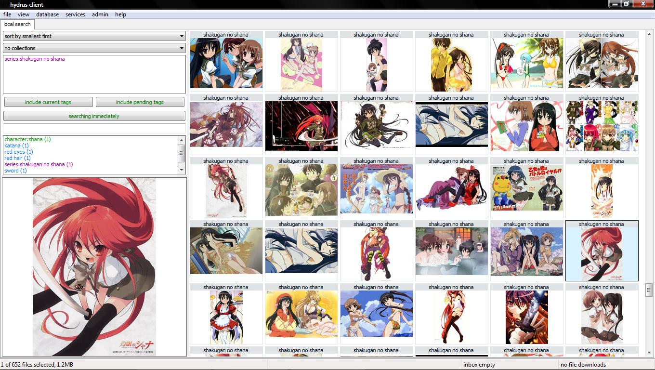The image size is (655, 370).
Task: Select tag 'red hair (1)'
Action: pyautogui.click(x=17, y=158)
